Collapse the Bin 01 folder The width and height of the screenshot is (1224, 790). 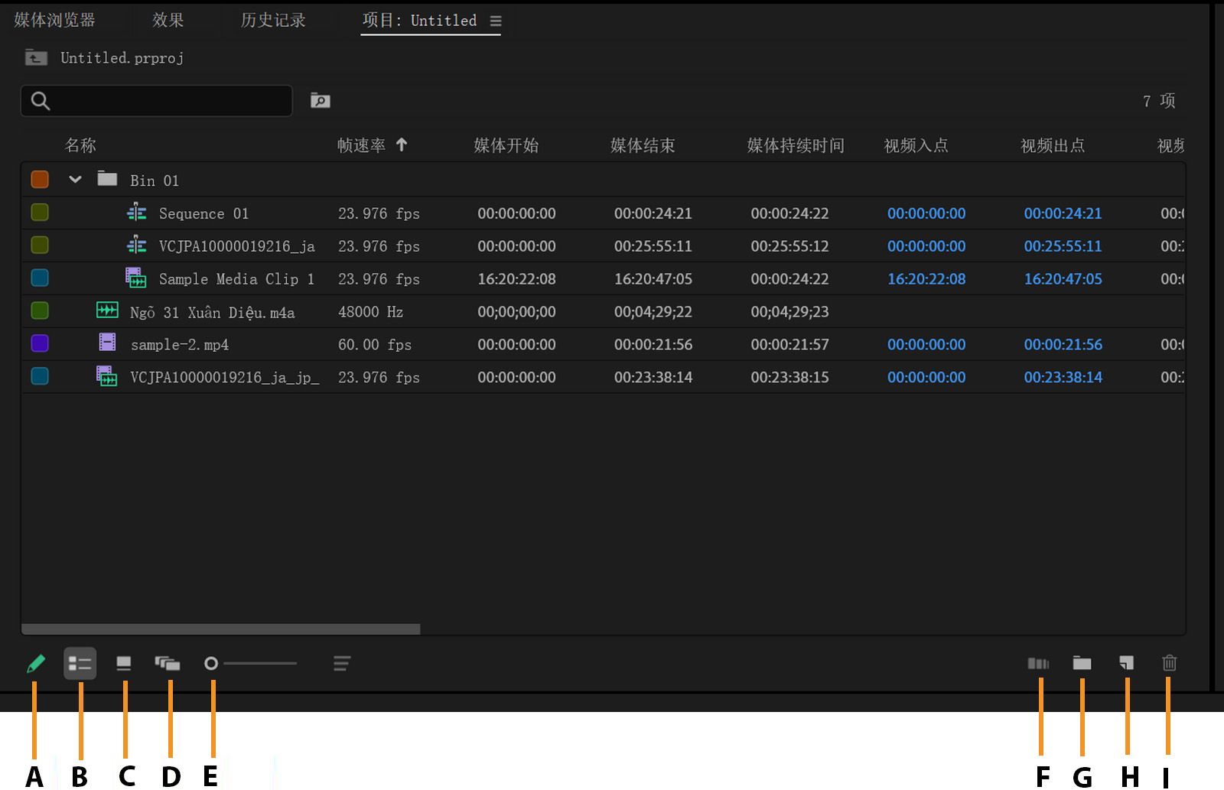tap(75, 179)
